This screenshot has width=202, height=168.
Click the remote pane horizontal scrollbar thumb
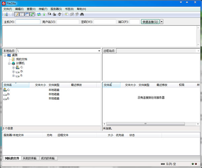[145, 124]
